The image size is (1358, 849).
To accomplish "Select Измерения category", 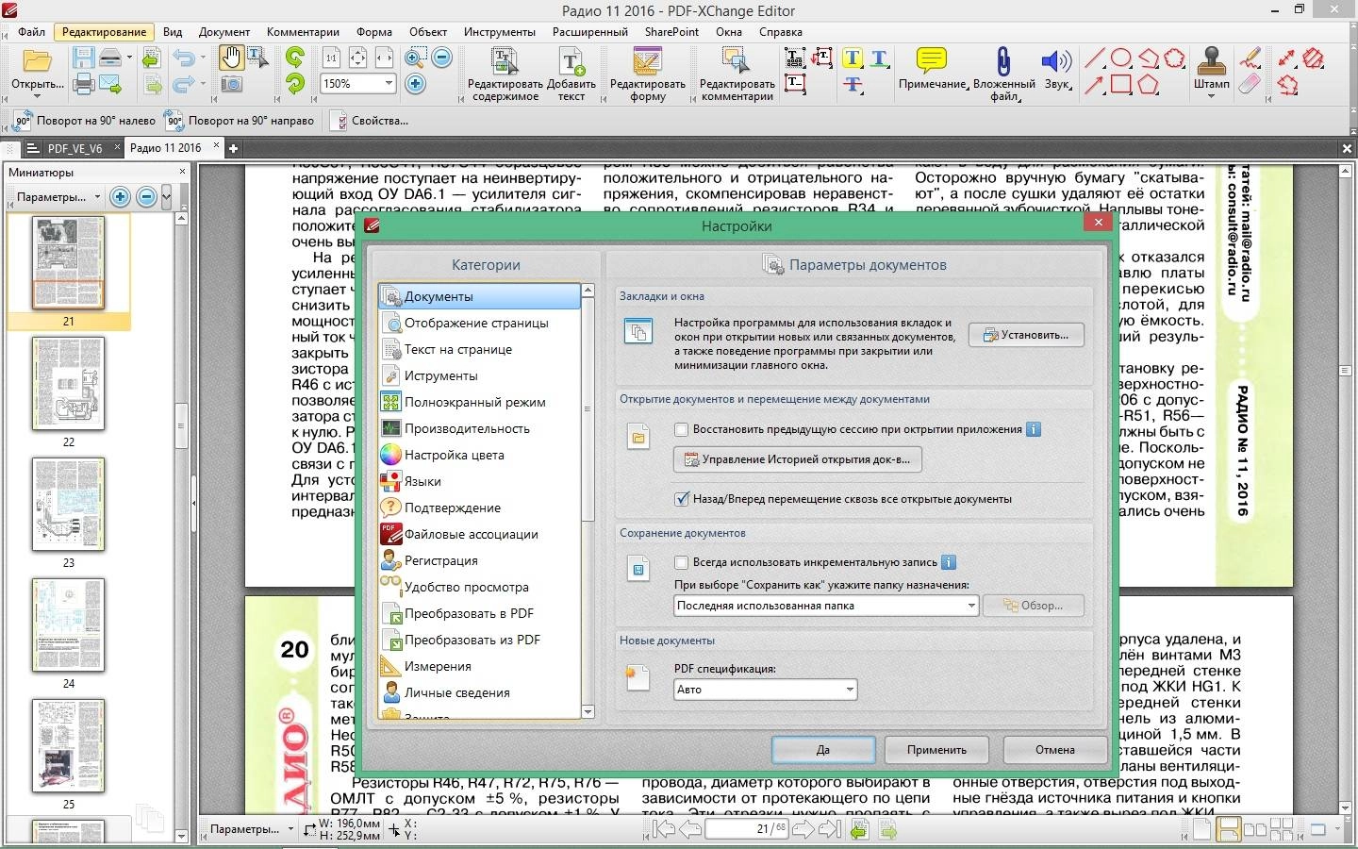I will (x=479, y=666).
